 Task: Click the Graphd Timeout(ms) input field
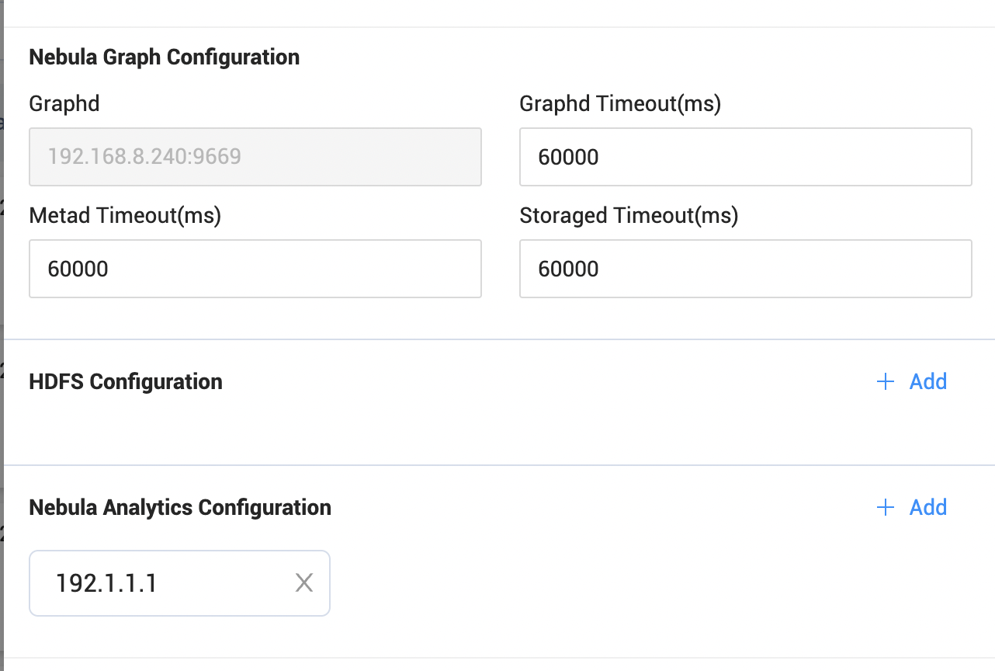click(x=745, y=157)
